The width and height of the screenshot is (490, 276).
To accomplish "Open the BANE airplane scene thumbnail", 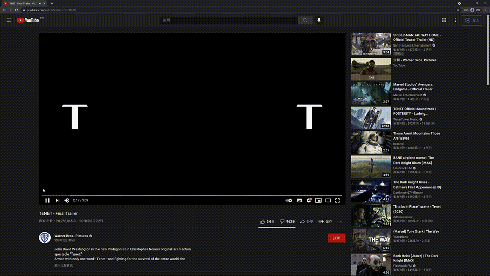I will pos(371,167).
